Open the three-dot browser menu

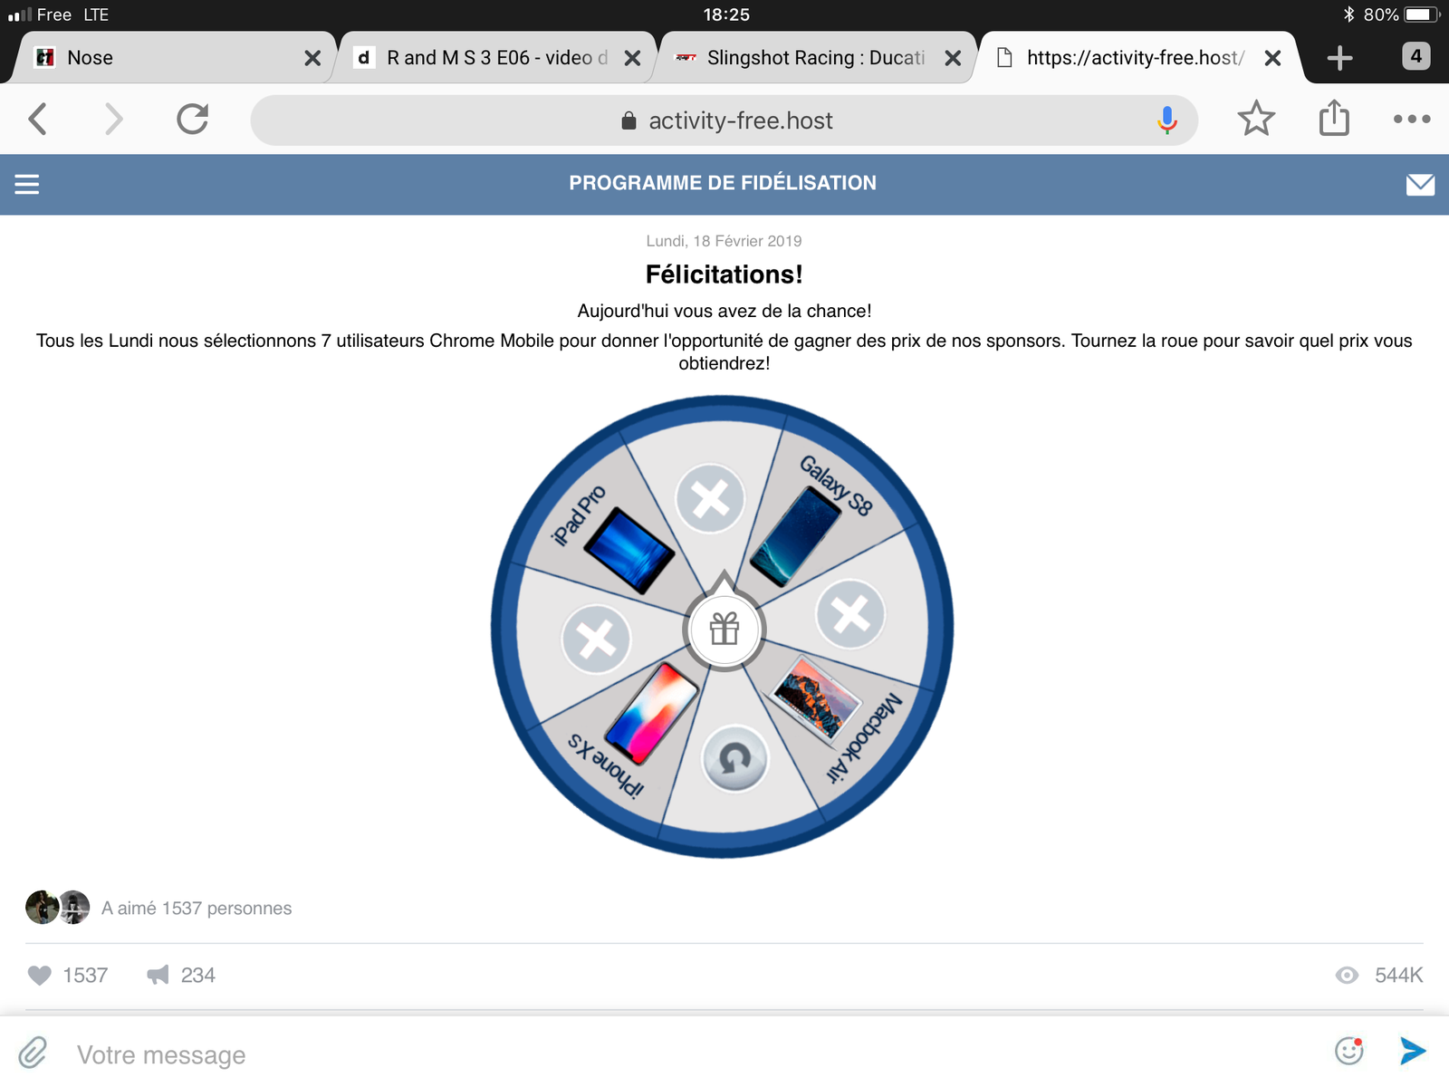click(x=1412, y=119)
